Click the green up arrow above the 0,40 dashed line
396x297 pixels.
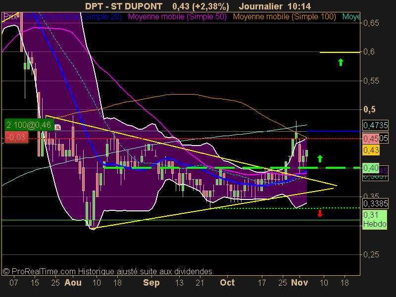[320, 158]
